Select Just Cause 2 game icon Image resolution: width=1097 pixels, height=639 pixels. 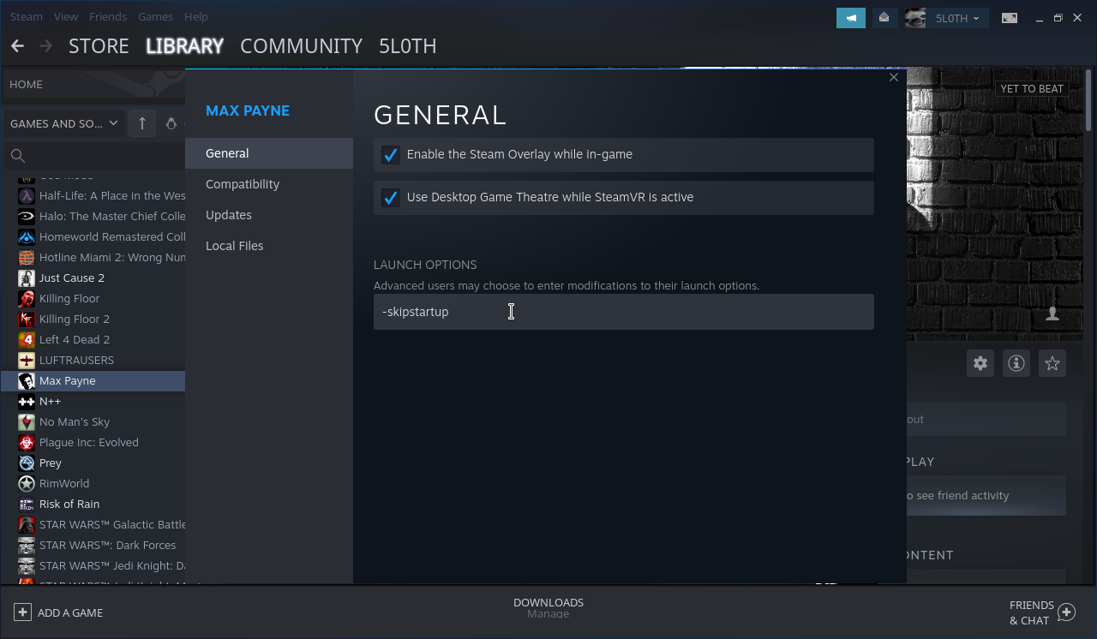[x=27, y=278]
